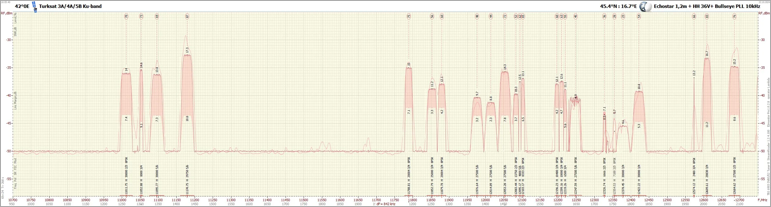Image resolution: width=771 pixels, height=207 pixels.
Task: Click the level marker showing 70
Action: tap(126, 17)
